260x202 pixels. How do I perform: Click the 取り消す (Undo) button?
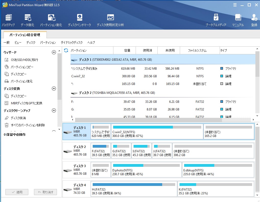point(45,192)
